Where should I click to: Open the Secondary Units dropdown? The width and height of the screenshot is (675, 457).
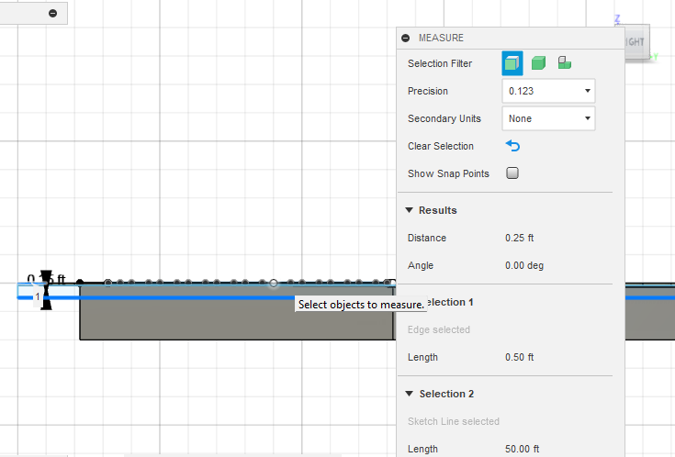click(548, 118)
